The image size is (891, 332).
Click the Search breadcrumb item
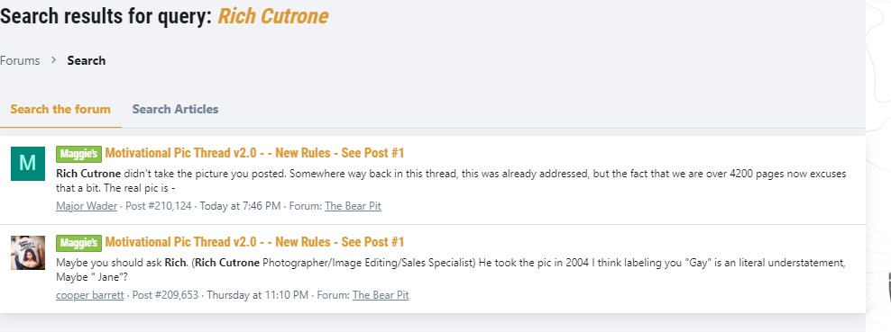87,60
